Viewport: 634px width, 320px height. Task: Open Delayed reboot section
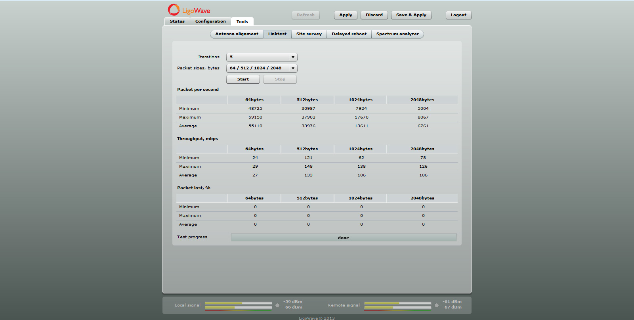[x=349, y=34]
